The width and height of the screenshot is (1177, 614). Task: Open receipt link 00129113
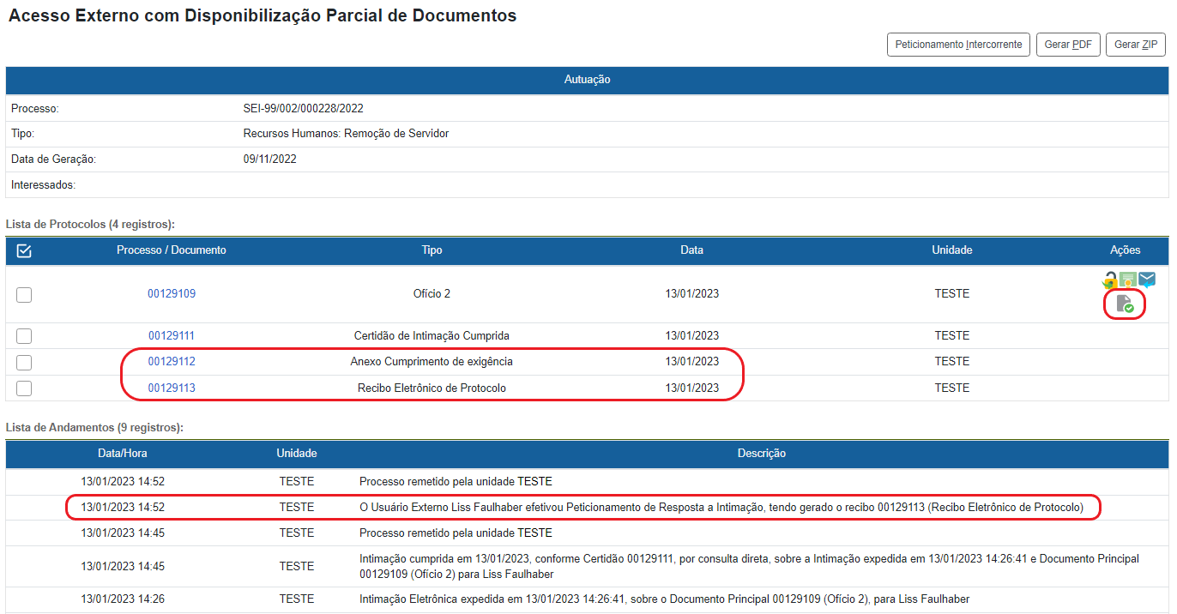[x=172, y=388]
